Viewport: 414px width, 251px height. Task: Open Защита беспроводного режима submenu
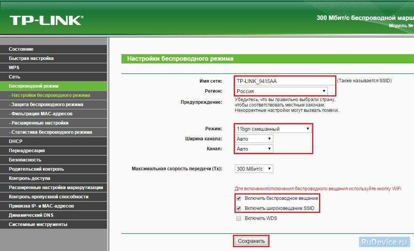[x=47, y=105]
